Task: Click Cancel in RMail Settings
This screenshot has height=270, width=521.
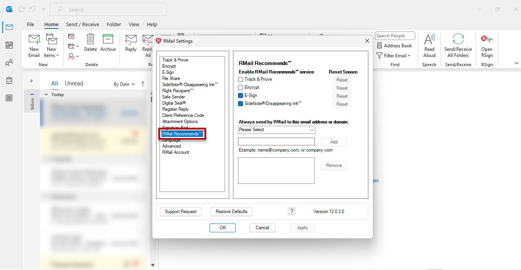Action: click(x=262, y=228)
